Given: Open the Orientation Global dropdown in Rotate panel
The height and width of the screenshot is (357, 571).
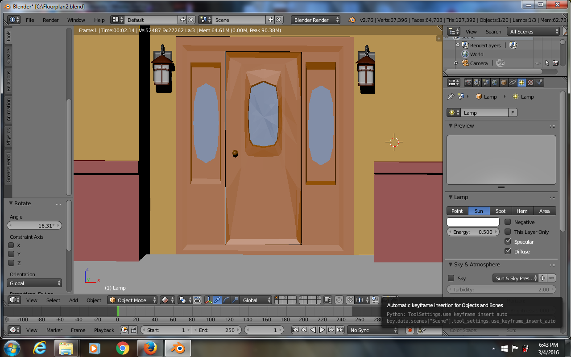Looking at the screenshot, I should [x=35, y=283].
